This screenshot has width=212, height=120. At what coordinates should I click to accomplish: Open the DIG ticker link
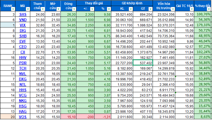pos(23,30)
